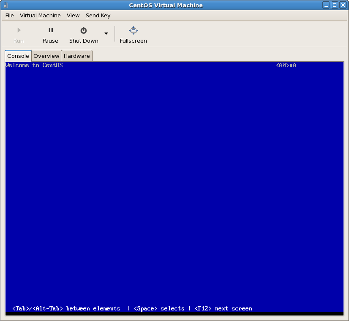Click the '<Tab>/<Alt-Tab> between elements' hint text
Viewport: 349px width, 321px height.
[66, 309]
